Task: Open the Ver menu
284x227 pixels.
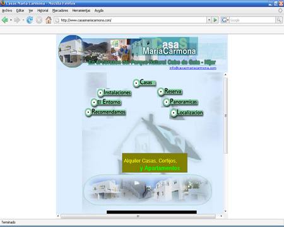Action: click(31, 11)
